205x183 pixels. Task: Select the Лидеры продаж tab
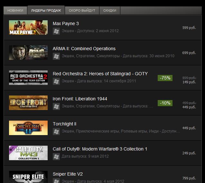pyautogui.click(x=46, y=10)
